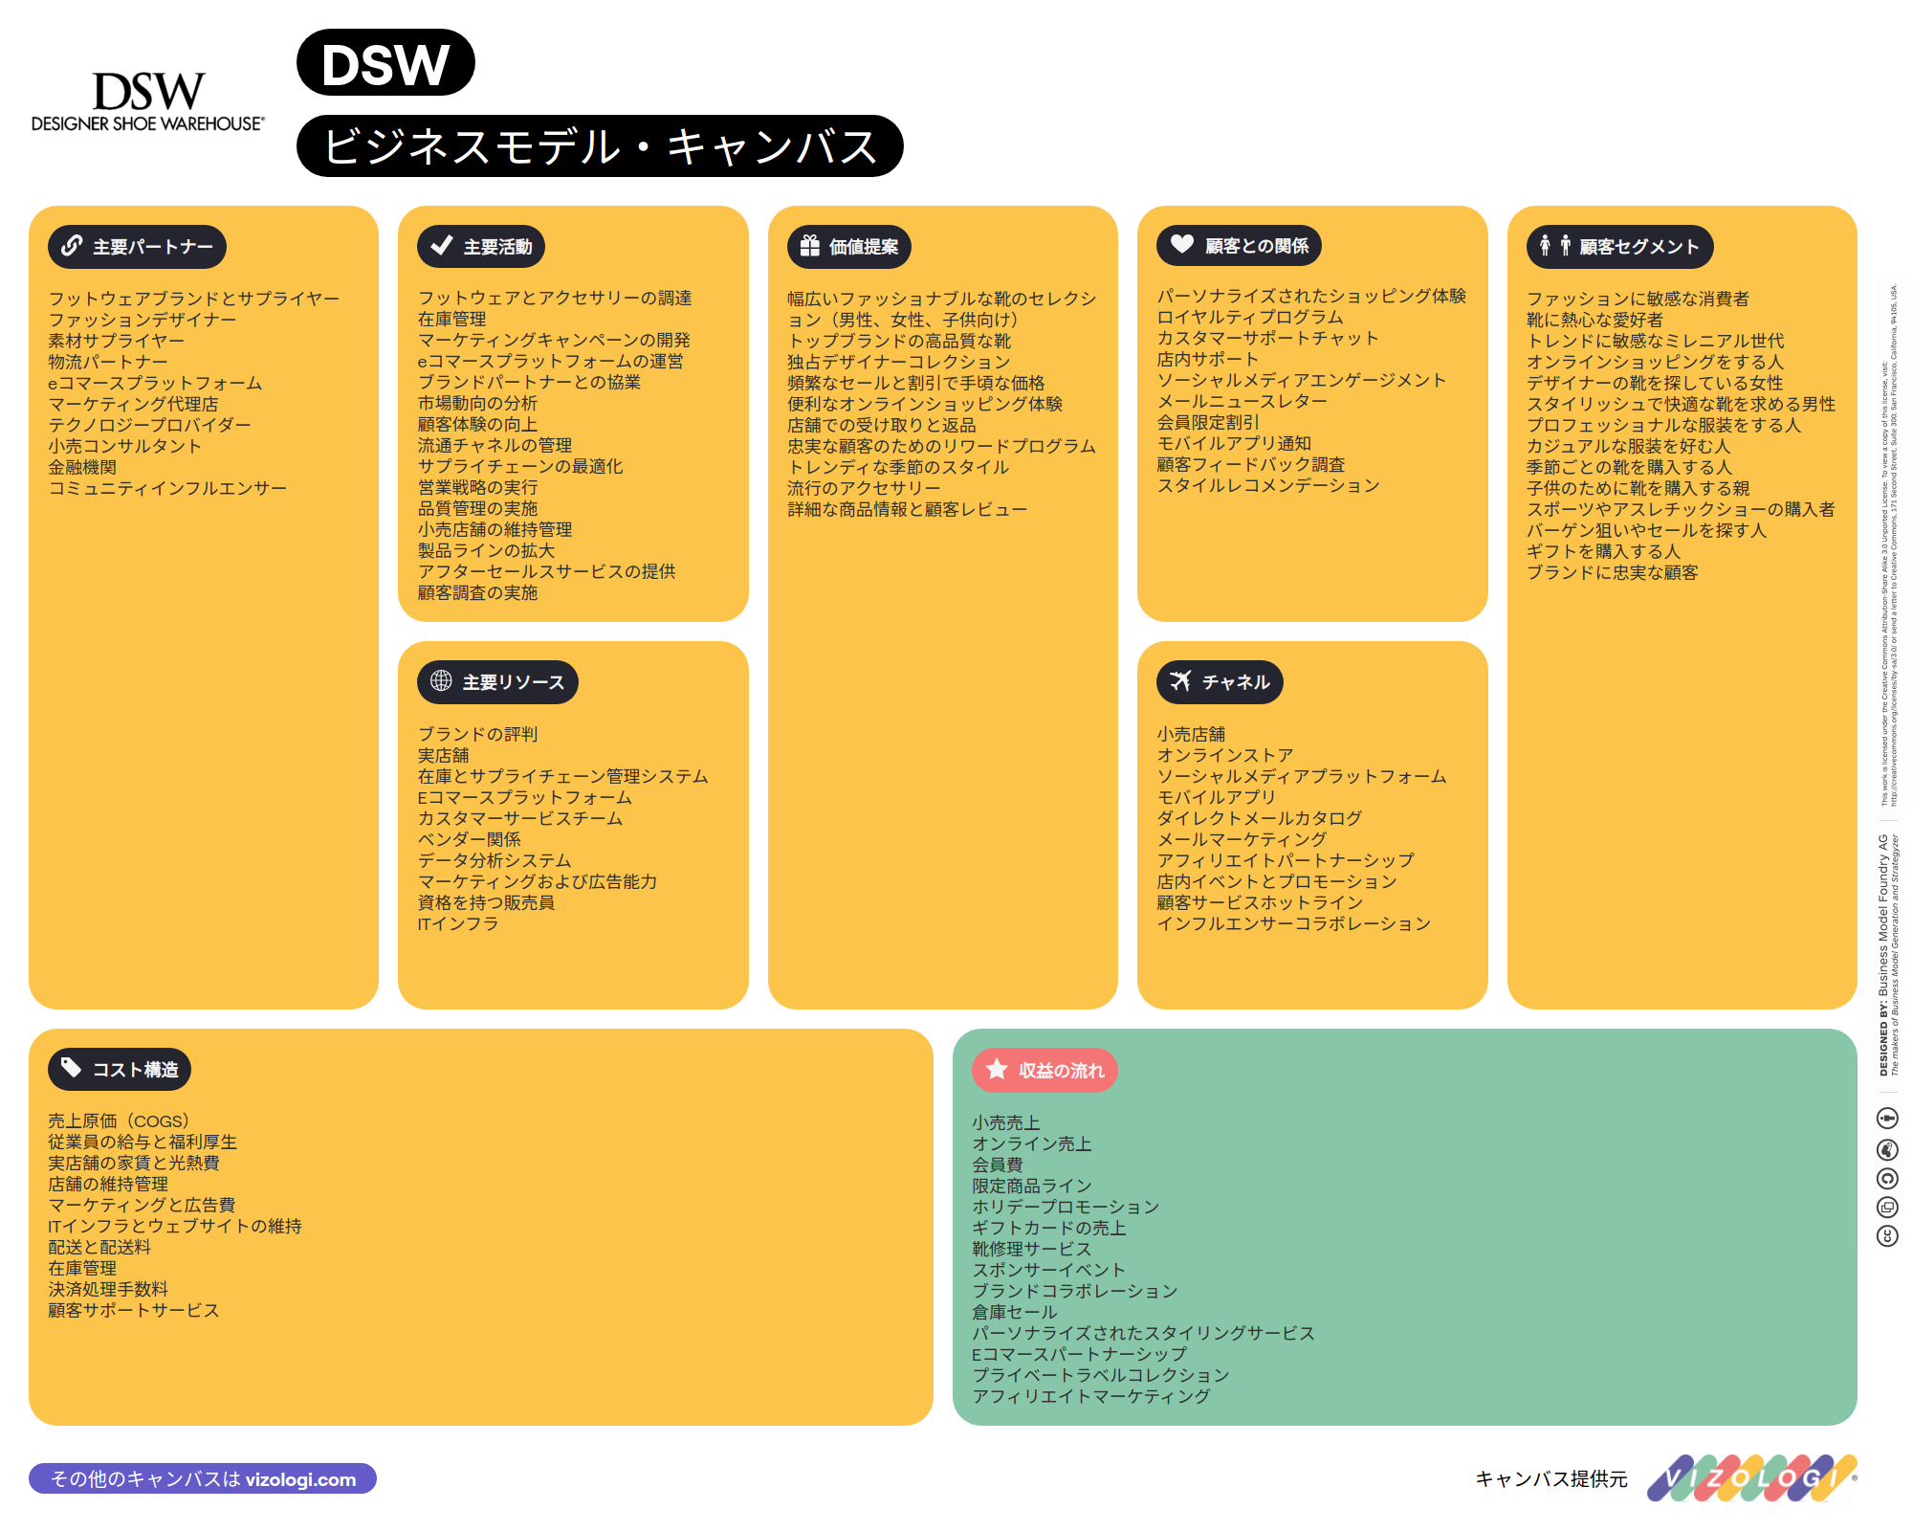Click the ビジネスモデル・キャンバス title banner

[600, 146]
